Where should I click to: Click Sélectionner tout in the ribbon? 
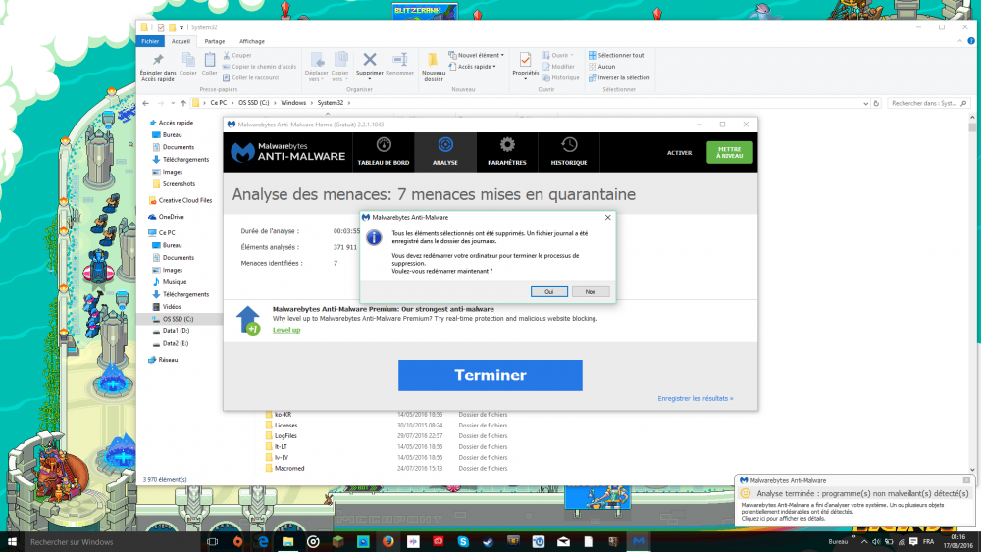click(616, 55)
